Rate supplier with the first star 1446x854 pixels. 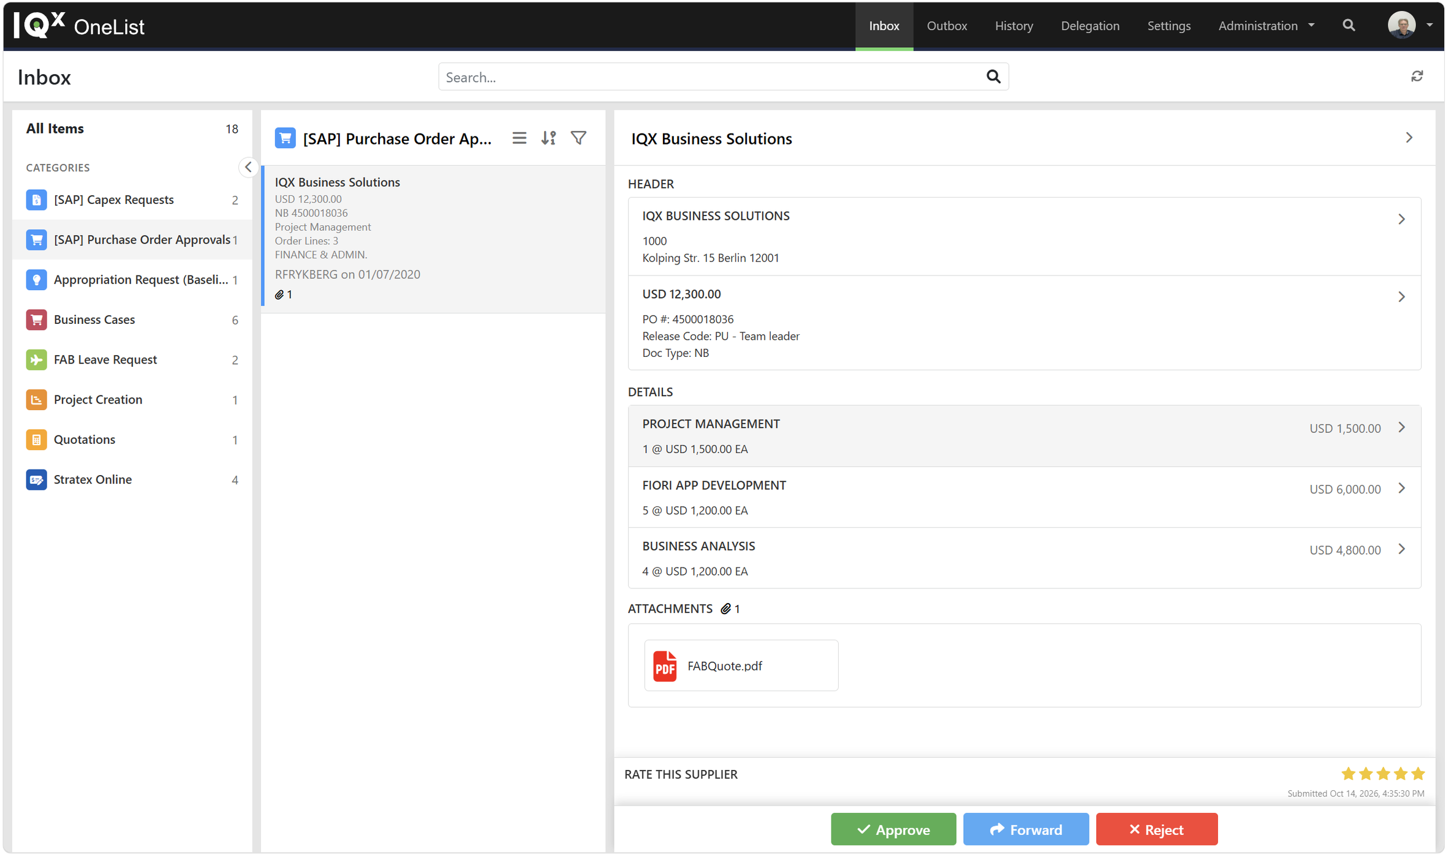coord(1347,774)
